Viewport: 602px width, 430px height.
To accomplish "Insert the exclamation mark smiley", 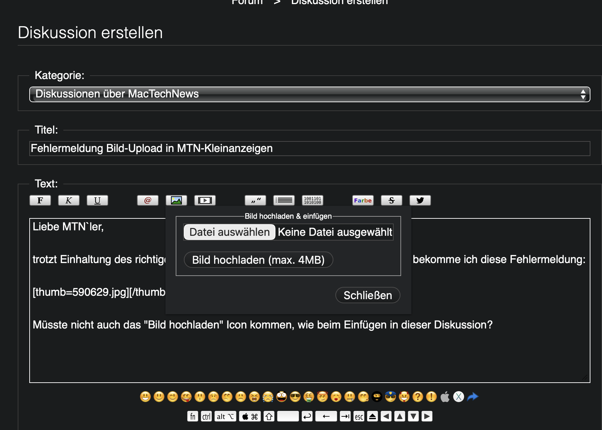I will point(431,397).
